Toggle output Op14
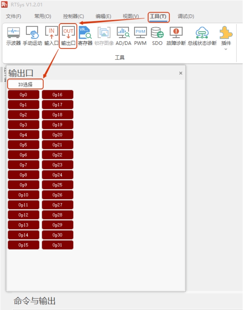Viewport: 243px width, 310px height. click(24, 235)
